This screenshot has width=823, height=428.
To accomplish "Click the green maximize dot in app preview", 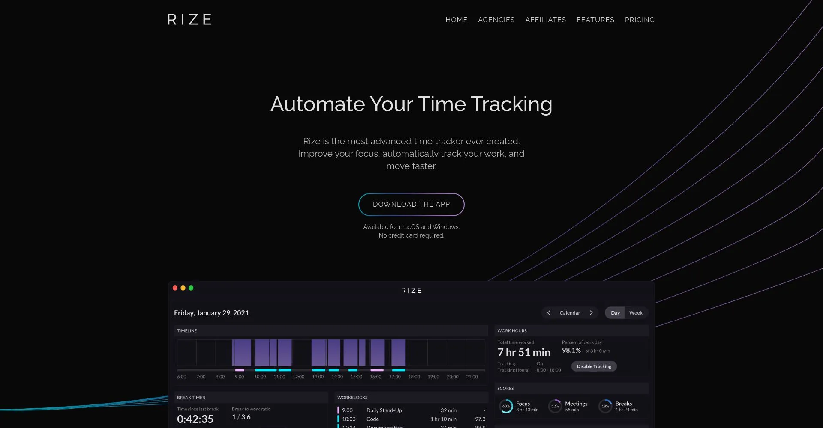I will click(191, 288).
